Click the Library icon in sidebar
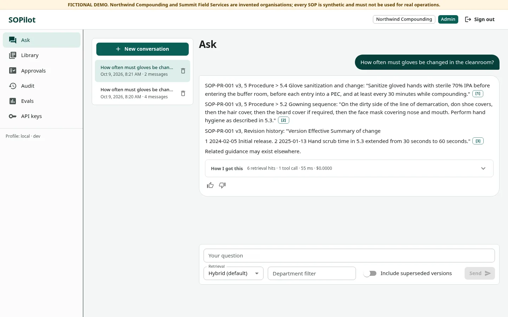 pyautogui.click(x=13, y=55)
